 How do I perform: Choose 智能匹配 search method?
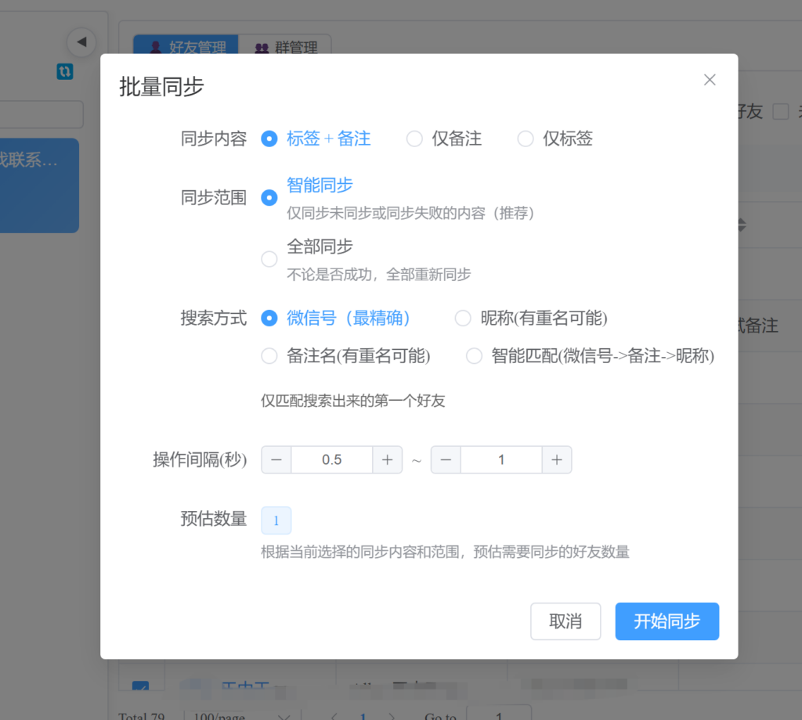[x=474, y=357]
